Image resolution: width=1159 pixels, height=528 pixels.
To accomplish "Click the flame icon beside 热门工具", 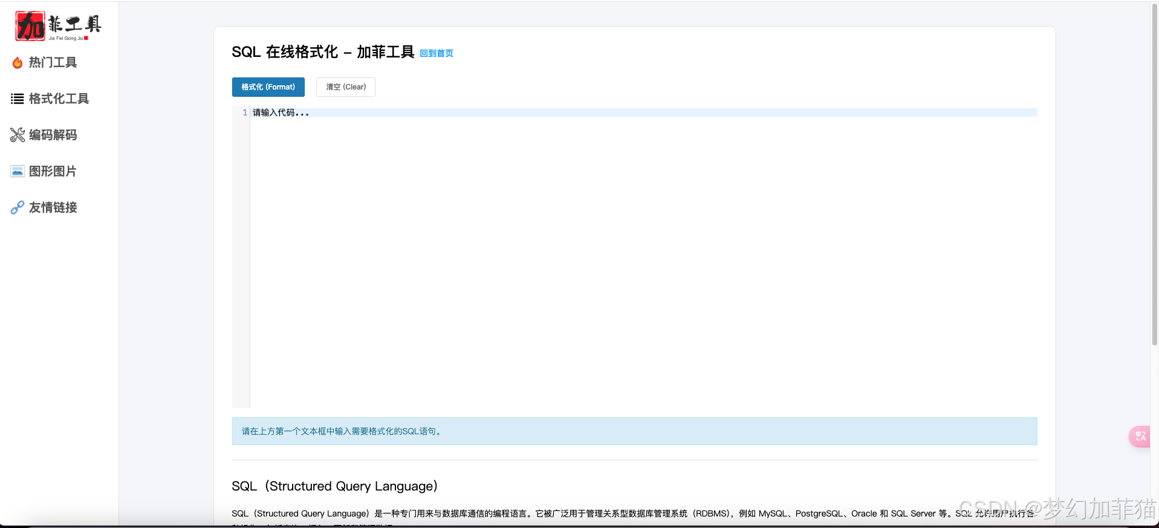I will (x=18, y=62).
